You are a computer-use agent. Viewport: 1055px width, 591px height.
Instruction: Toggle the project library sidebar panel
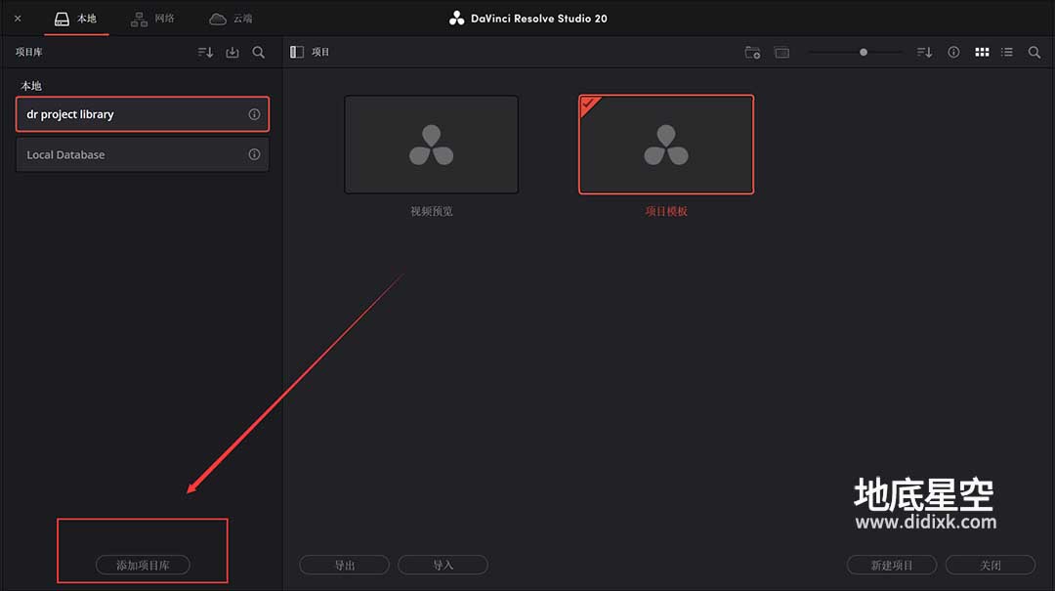pyautogui.click(x=297, y=53)
